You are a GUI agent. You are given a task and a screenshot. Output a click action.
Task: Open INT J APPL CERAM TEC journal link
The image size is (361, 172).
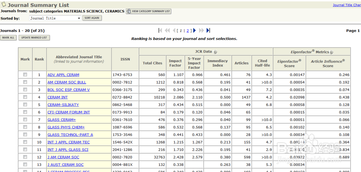(69, 142)
